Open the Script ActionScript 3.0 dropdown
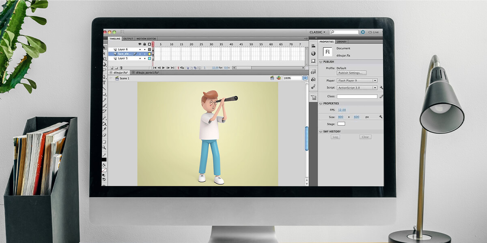 pos(357,87)
